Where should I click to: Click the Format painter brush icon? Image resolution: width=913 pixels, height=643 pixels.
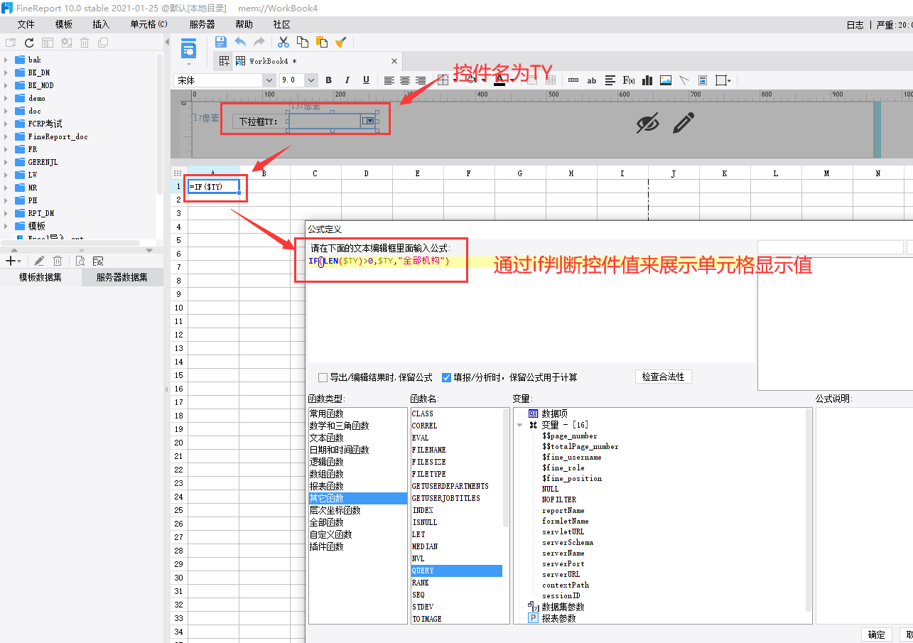(340, 42)
